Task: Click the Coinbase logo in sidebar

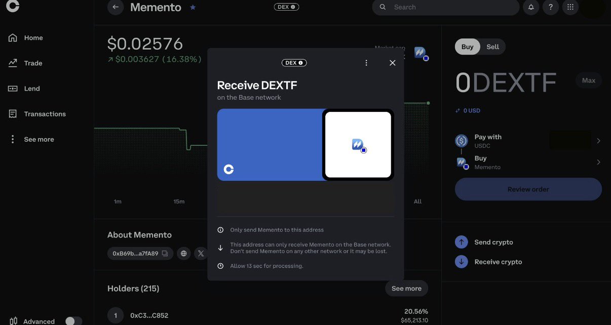Action: [12, 5]
